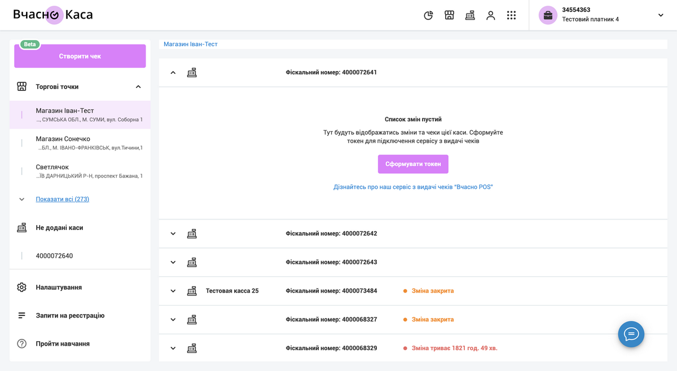Image resolution: width=677 pixels, height=371 pixels.
Task: Open the account dropdown for Тестовий платник 4
Action: (661, 15)
